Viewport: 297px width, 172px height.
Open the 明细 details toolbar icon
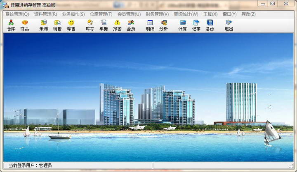[150, 25]
